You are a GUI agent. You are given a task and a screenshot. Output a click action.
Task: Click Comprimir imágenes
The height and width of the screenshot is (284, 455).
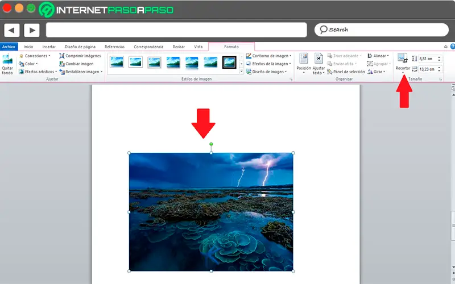pyautogui.click(x=80, y=56)
